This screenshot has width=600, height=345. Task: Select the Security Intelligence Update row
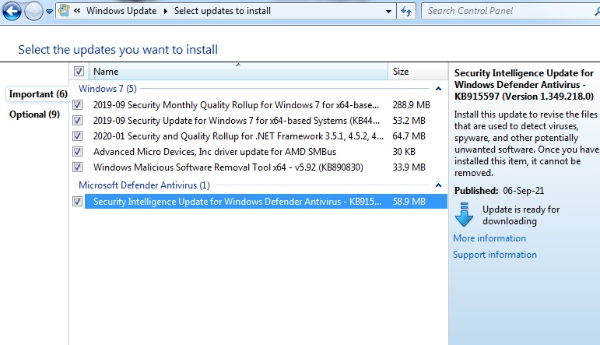[265, 202]
